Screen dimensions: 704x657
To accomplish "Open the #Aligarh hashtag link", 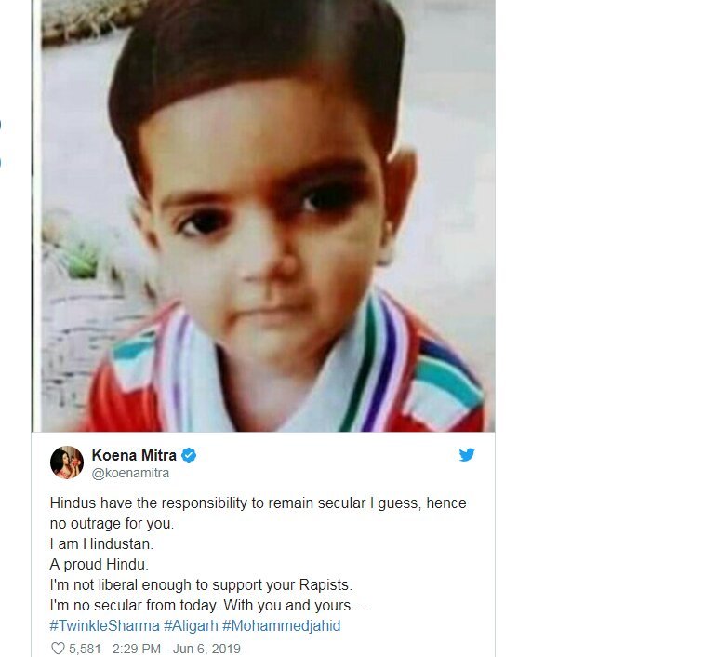I will [191, 625].
